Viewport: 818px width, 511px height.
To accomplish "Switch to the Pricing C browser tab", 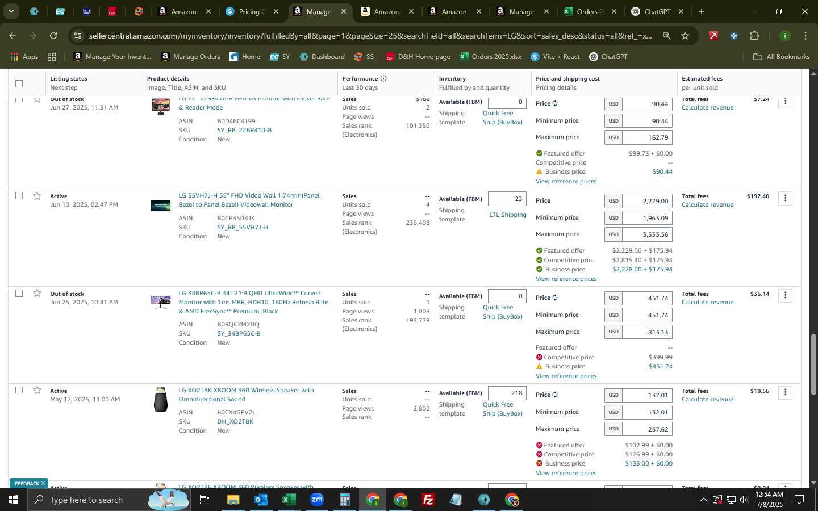I will [252, 11].
